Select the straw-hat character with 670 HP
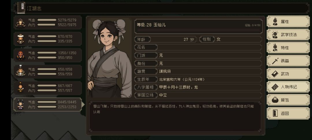This screenshot has height=140, width=312. pos(21,39)
